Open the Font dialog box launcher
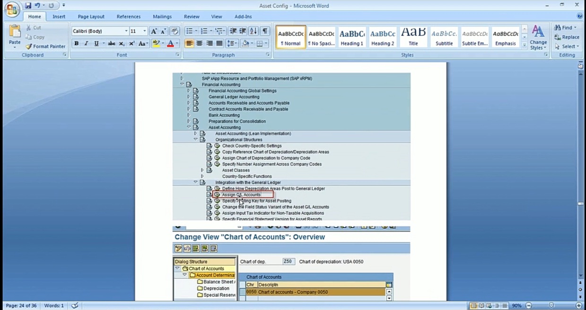Image resolution: width=586 pixels, height=310 pixels. click(178, 55)
